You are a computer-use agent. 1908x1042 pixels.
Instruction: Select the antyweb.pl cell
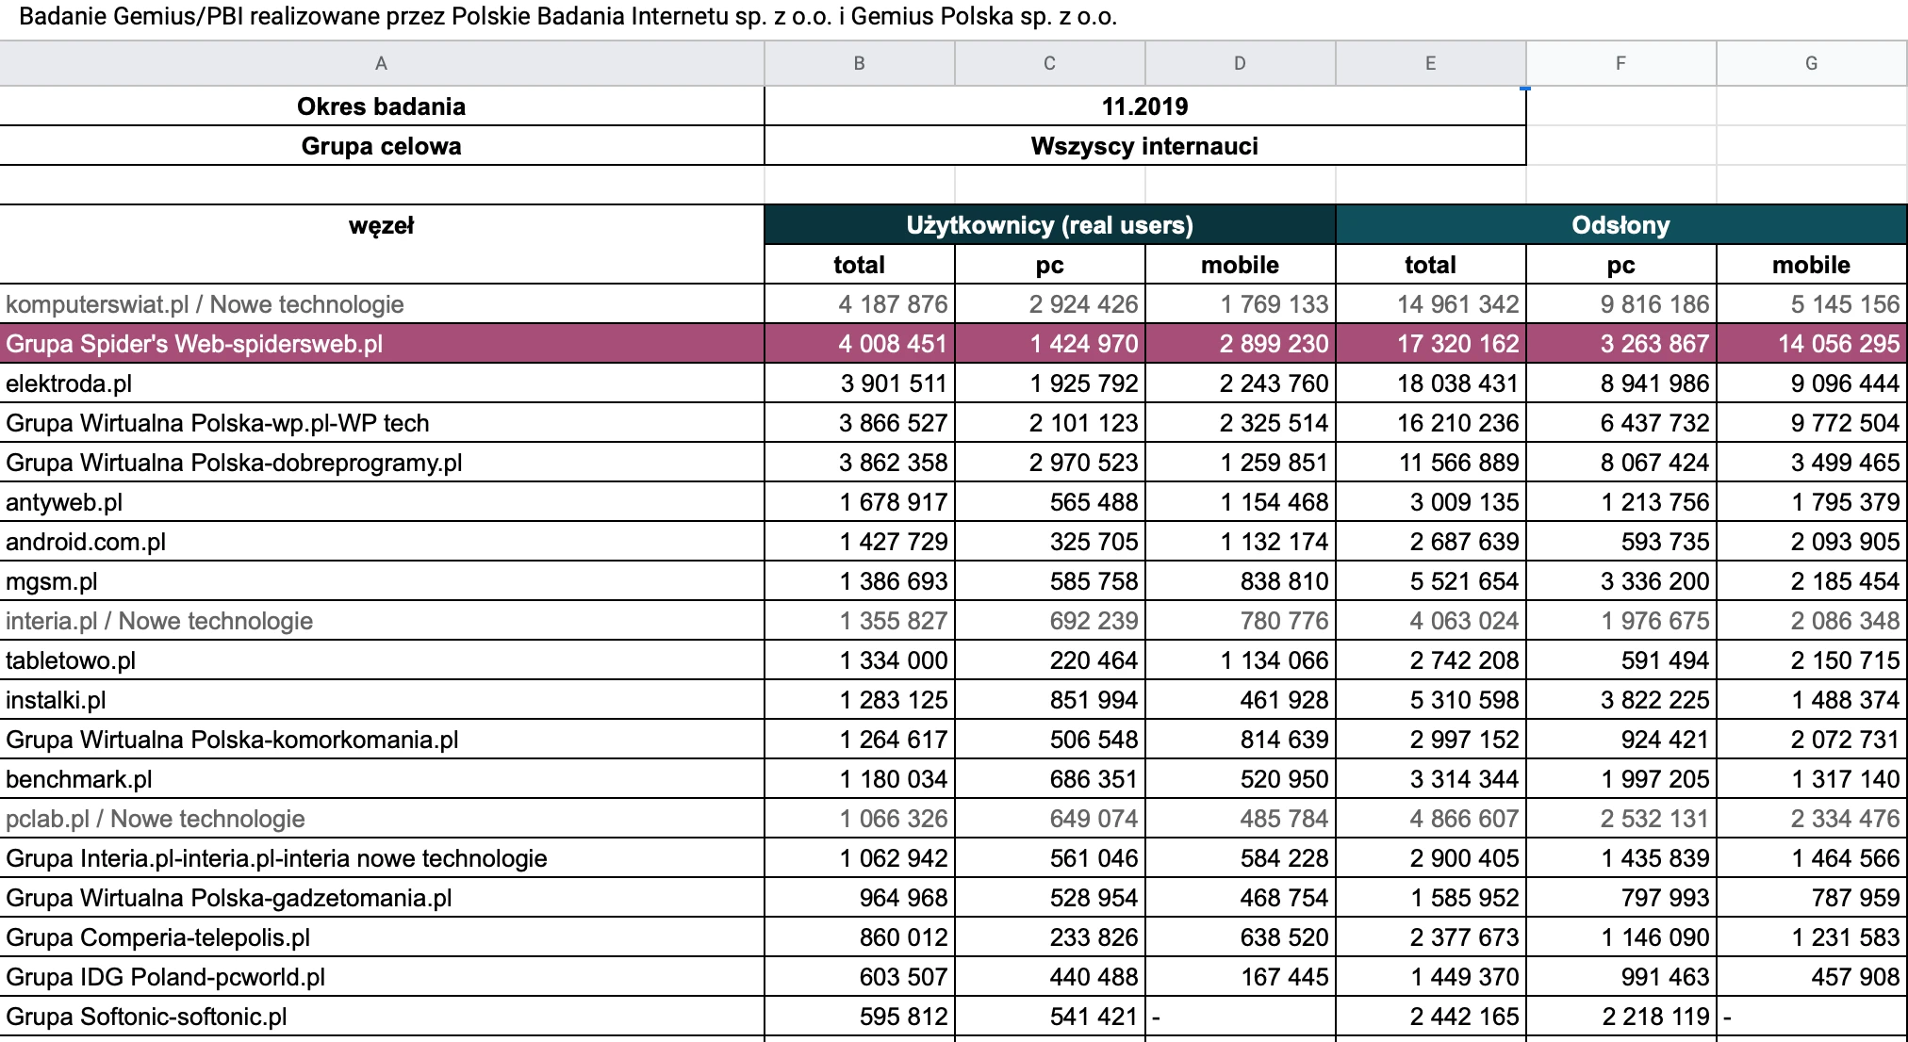[x=381, y=502]
